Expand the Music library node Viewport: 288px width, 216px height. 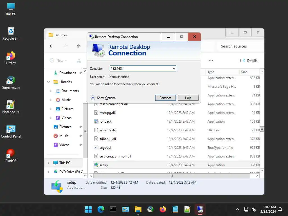pyautogui.click(x=51, y=100)
